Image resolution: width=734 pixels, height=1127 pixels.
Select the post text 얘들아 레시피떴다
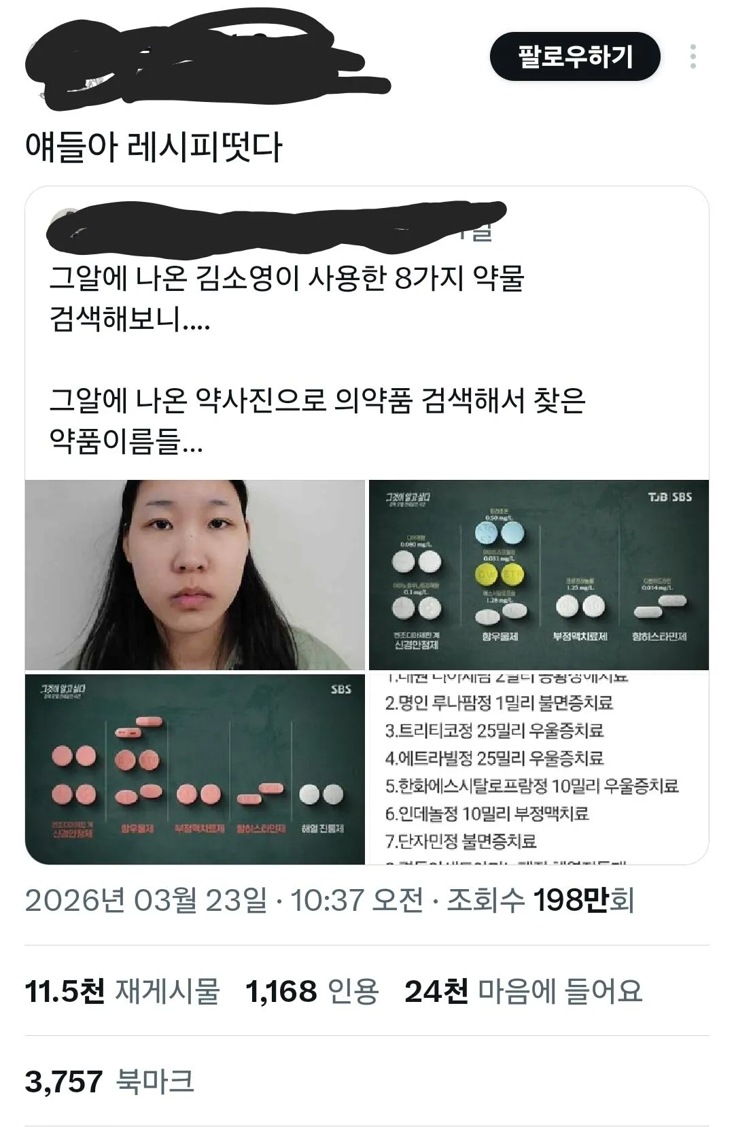click(x=154, y=147)
